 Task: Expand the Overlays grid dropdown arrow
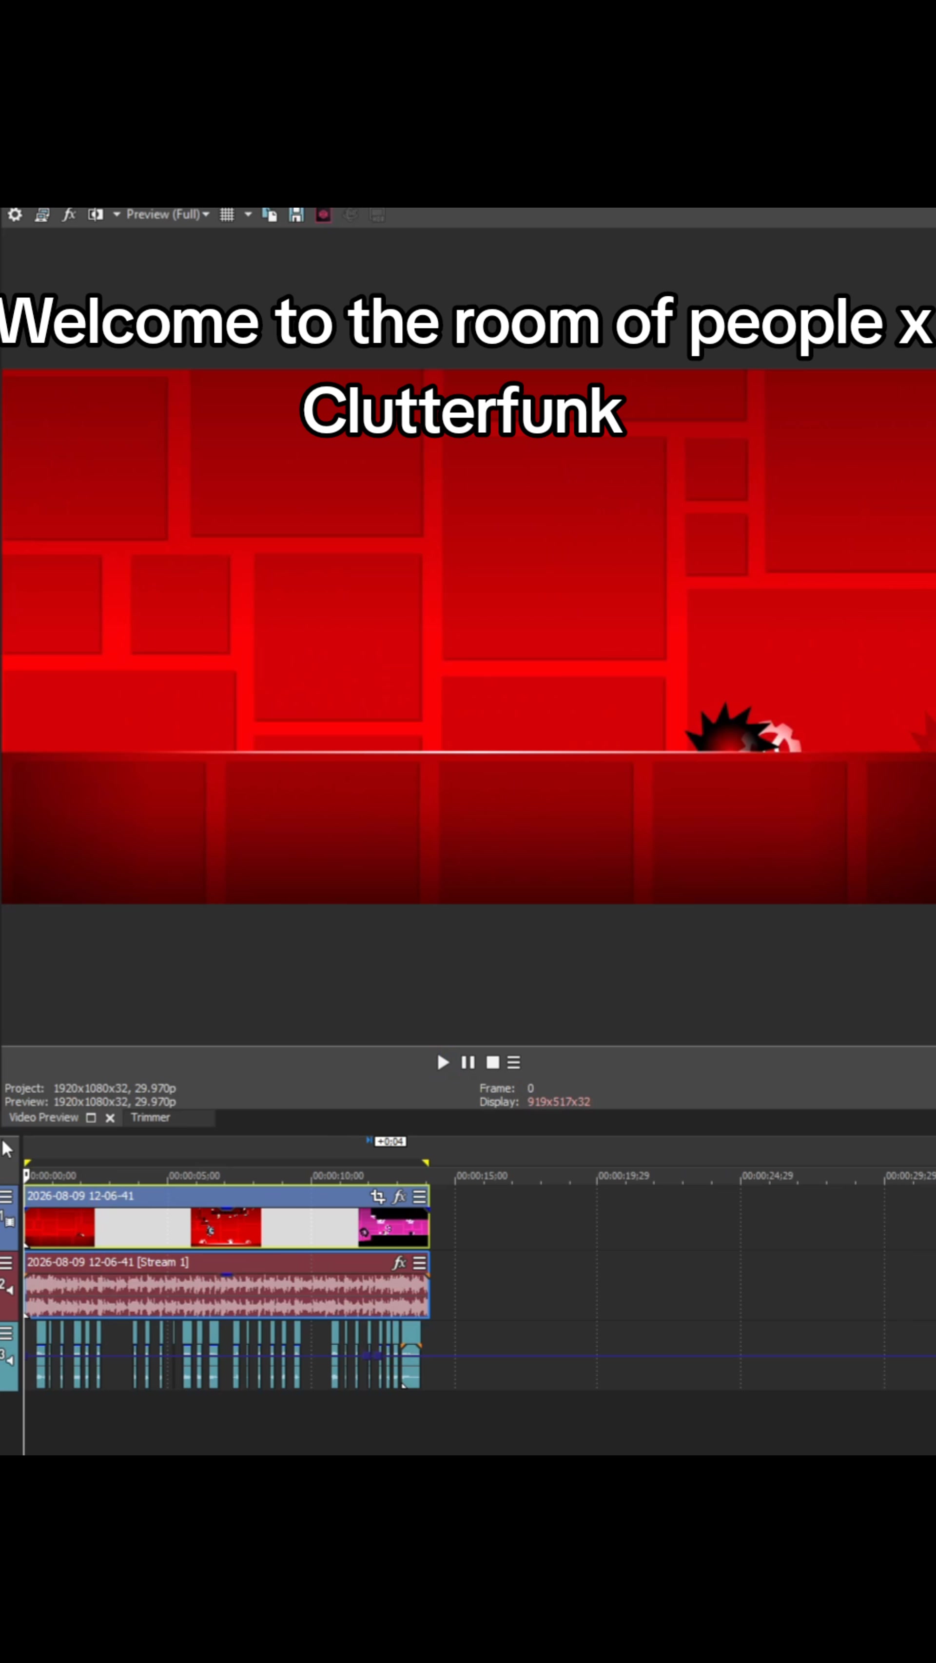coord(248,215)
